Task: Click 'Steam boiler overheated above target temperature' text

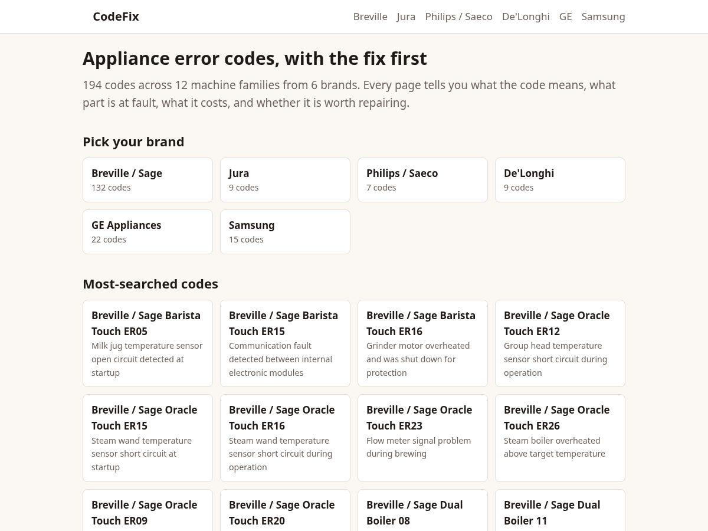Action: (555, 447)
